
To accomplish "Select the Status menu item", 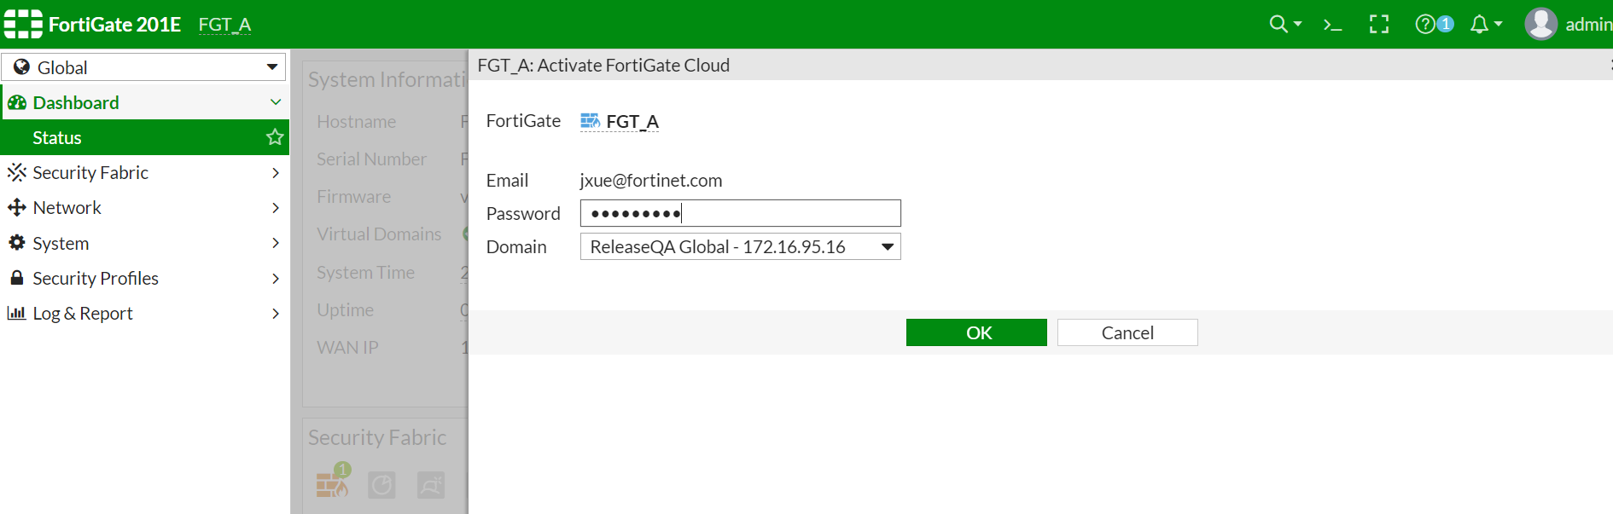I will [x=56, y=136].
